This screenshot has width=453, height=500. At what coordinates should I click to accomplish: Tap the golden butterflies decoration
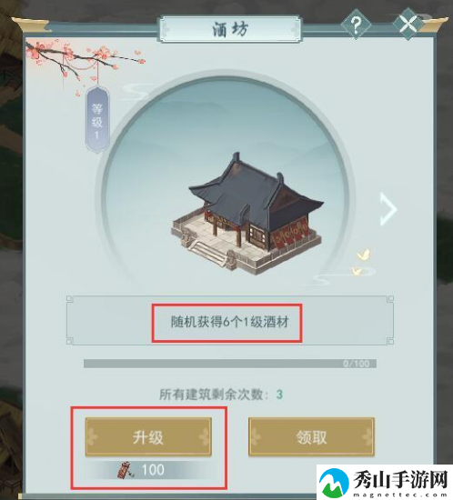(360, 262)
